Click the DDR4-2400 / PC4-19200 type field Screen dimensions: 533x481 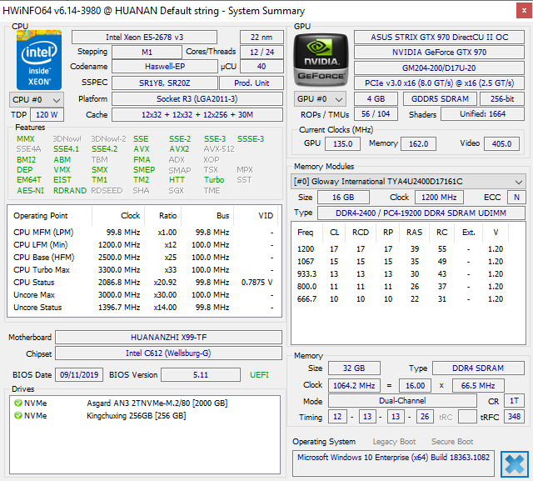[421, 213]
